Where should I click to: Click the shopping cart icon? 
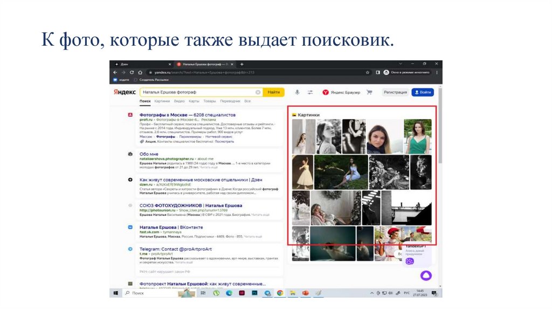tap(369, 92)
